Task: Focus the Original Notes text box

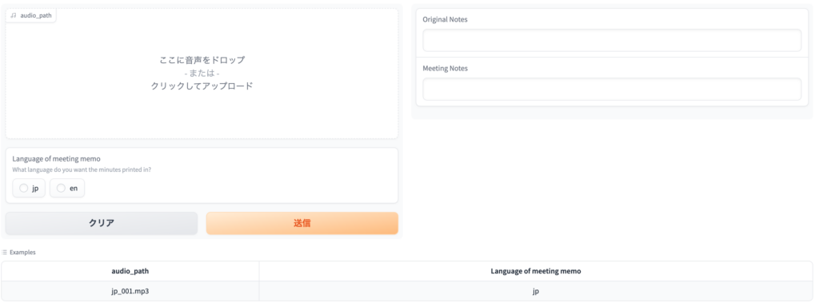Action: coord(612,40)
